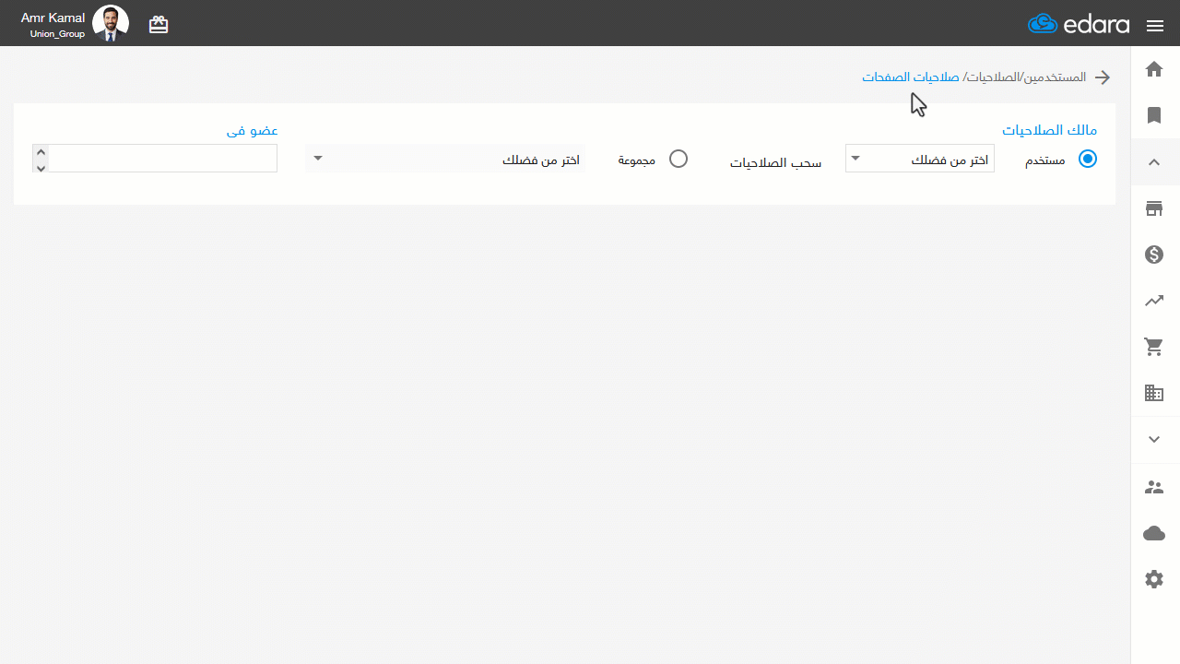
Task: Open the shopping cart sidebar icon
Action: (1154, 347)
